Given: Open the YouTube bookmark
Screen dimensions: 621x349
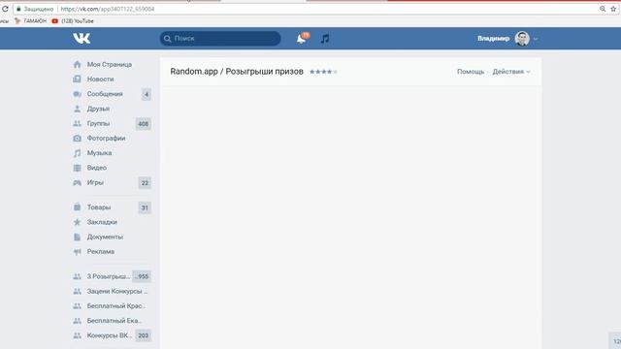Looking at the screenshot, I should tap(73, 21).
